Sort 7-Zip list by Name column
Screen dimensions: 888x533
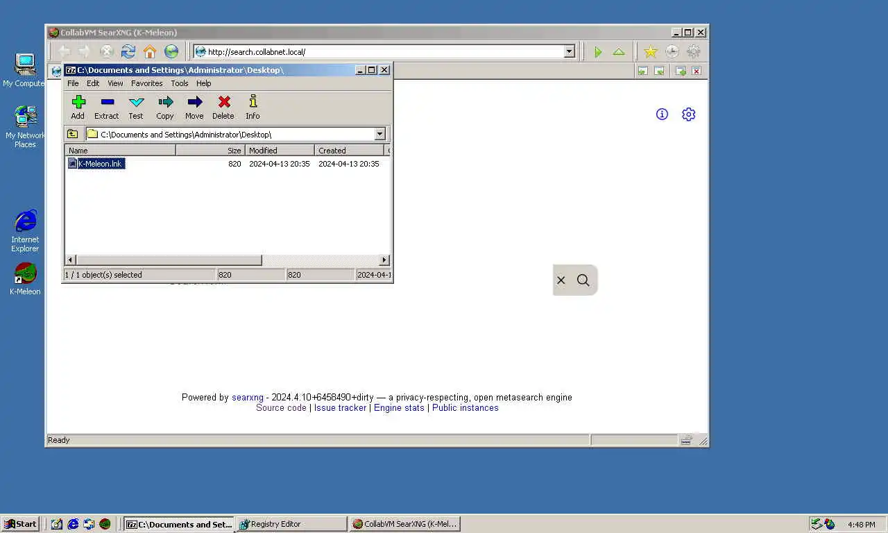[x=120, y=150]
